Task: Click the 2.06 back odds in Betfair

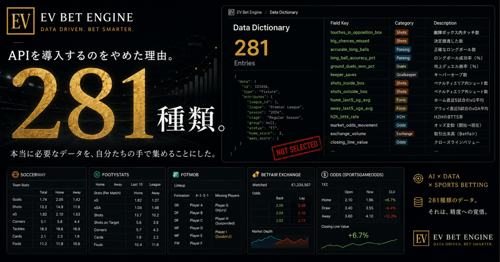Action: pos(279,205)
